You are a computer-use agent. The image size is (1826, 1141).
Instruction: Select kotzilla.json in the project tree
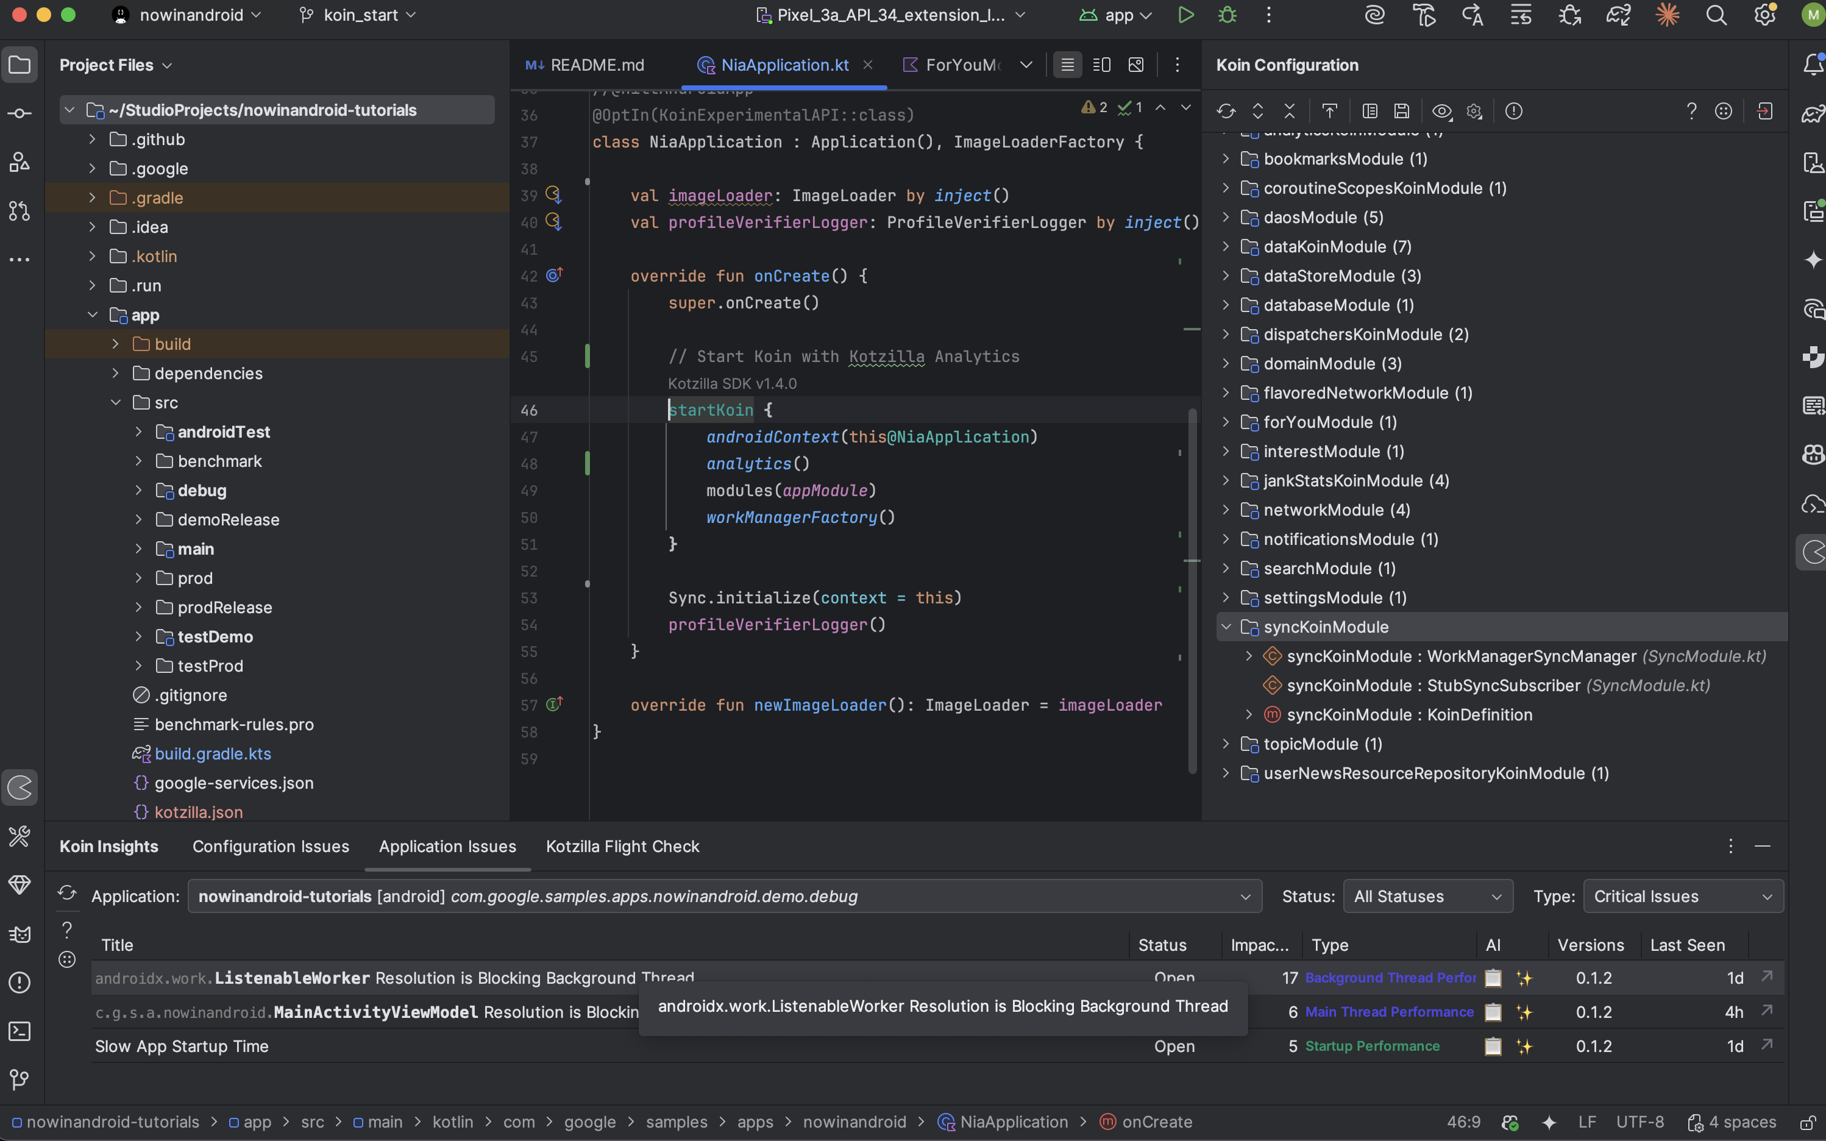tap(199, 812)
